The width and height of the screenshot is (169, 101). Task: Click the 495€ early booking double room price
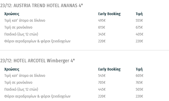pos(102,20)
